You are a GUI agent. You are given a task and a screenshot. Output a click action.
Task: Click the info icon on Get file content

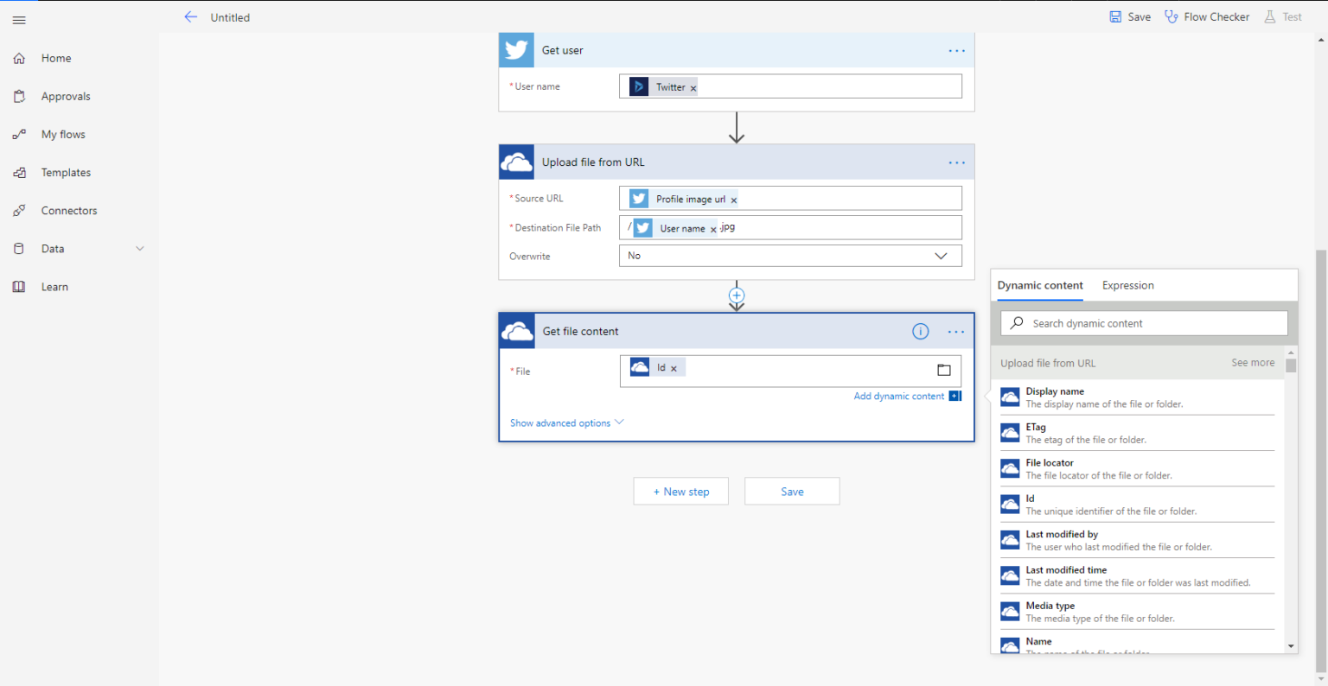pos(920,331)
